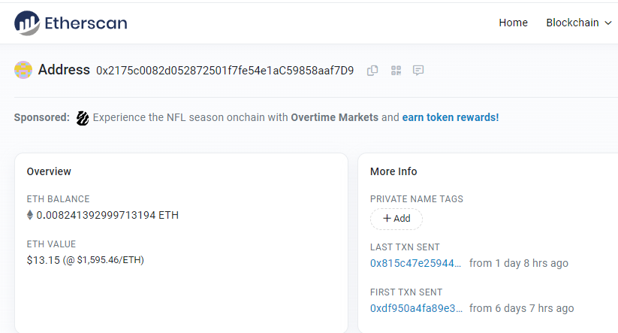
Task: Click the Overtime Markets sponsor logo
Action: pos(83,118)
